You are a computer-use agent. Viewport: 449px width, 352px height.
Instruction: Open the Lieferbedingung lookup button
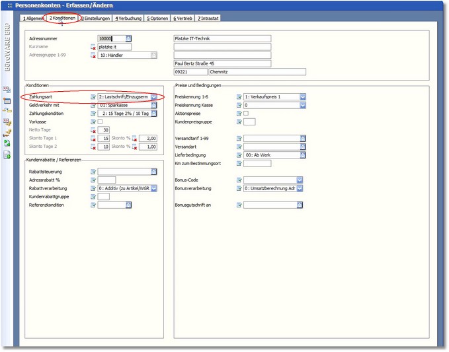[x=302, y=155]
